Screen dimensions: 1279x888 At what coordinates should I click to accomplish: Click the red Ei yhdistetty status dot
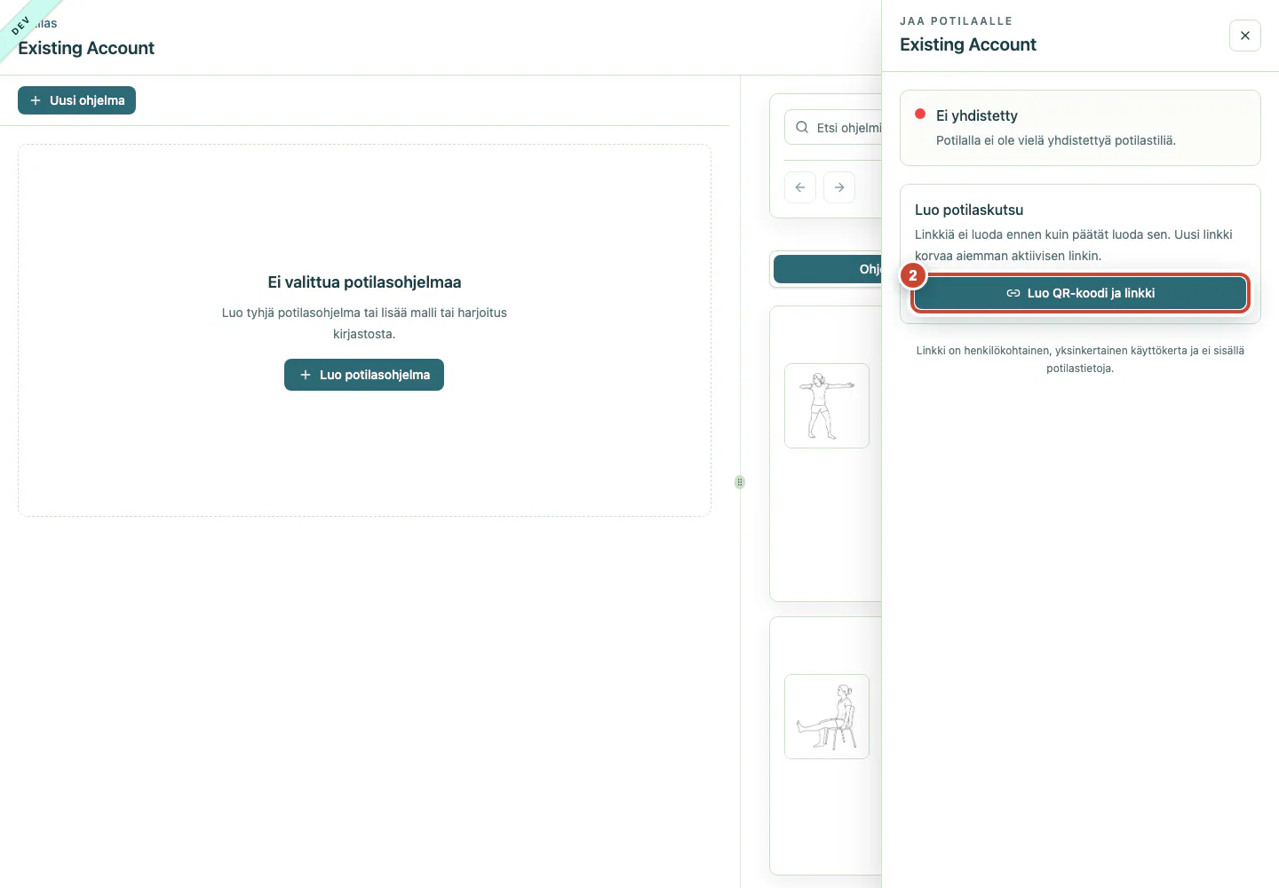pyautogui.click(x=920, y=114)
